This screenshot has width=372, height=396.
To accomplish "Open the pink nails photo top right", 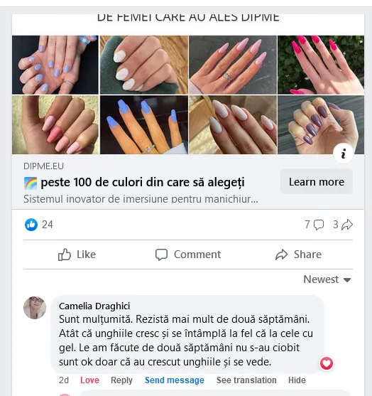I will point(321,65).
